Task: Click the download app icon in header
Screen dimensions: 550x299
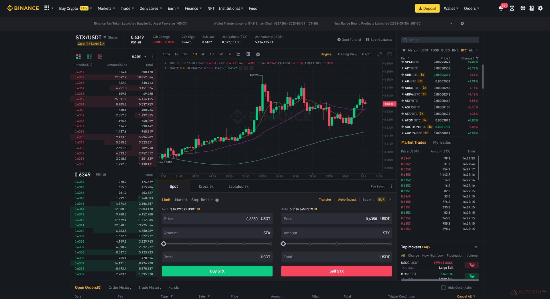Action: [512, 8]
